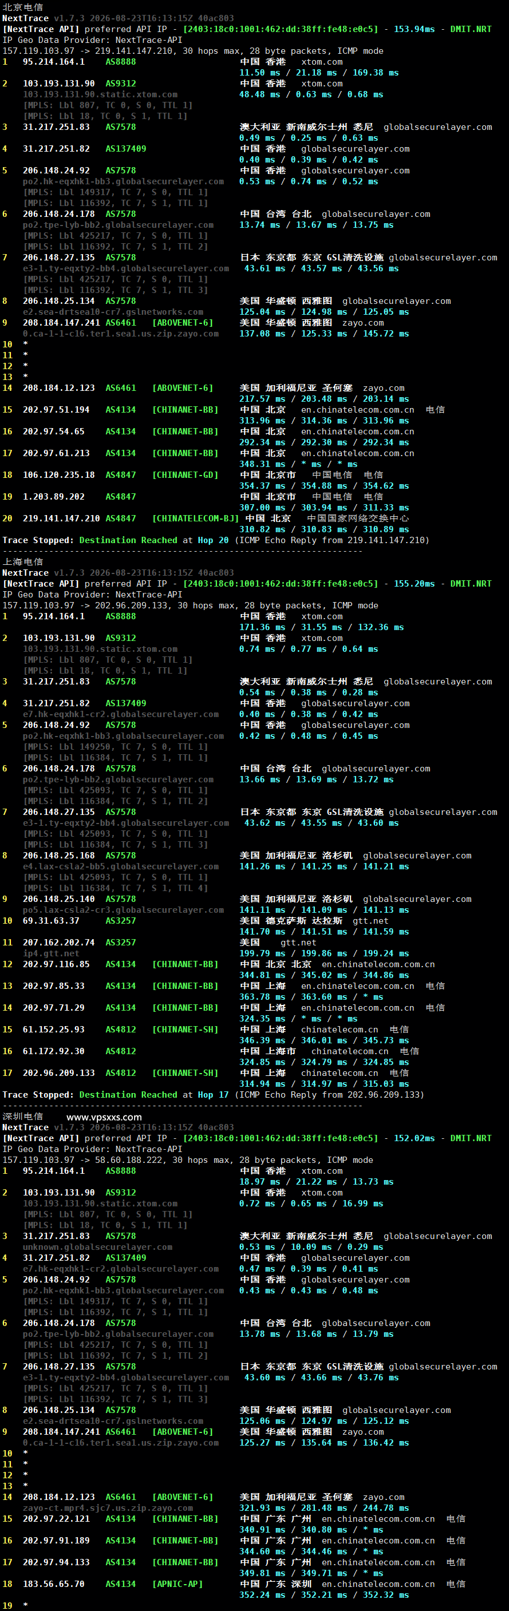Select the hostname e4.lax-csla2-bb5.globalsecurelayer.com
The width and height of the screenshot is (509, 1611).
point(121,866)
